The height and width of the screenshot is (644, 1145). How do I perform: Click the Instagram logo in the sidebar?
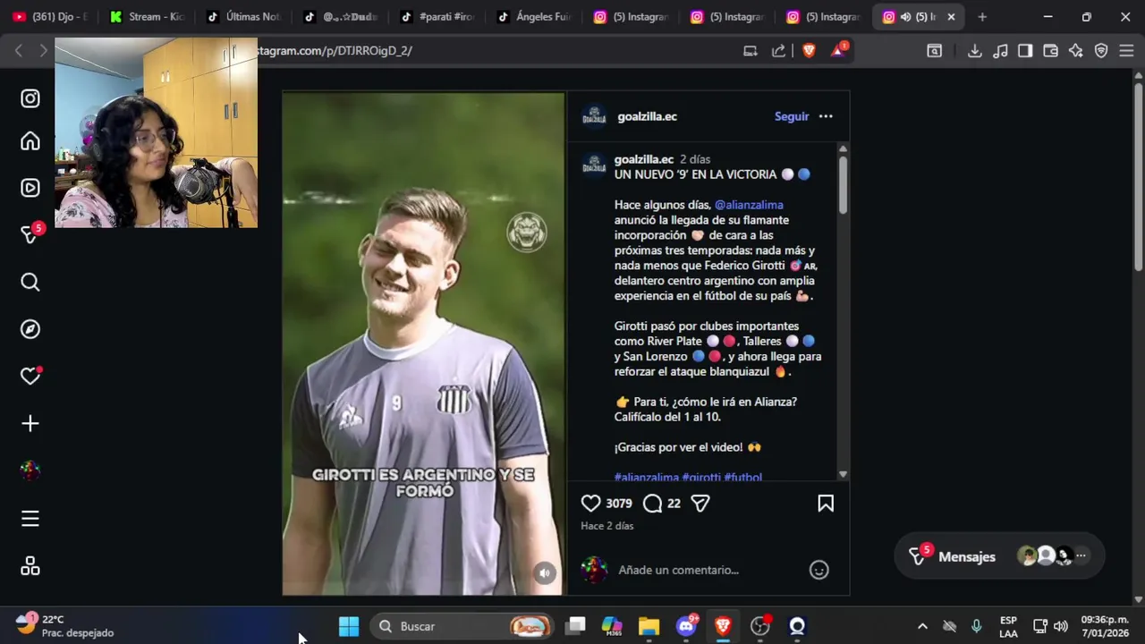tap(30, 98)
